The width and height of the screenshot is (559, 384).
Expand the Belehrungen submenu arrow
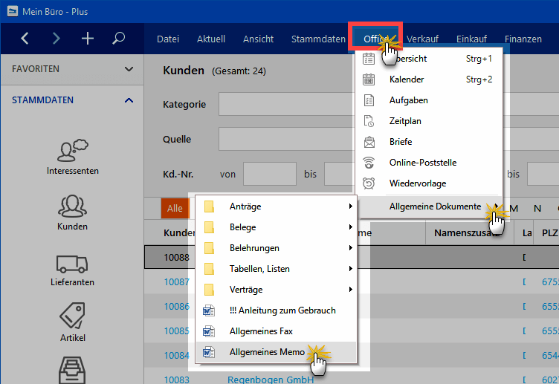pyautogui.click(x=351, y=247)
